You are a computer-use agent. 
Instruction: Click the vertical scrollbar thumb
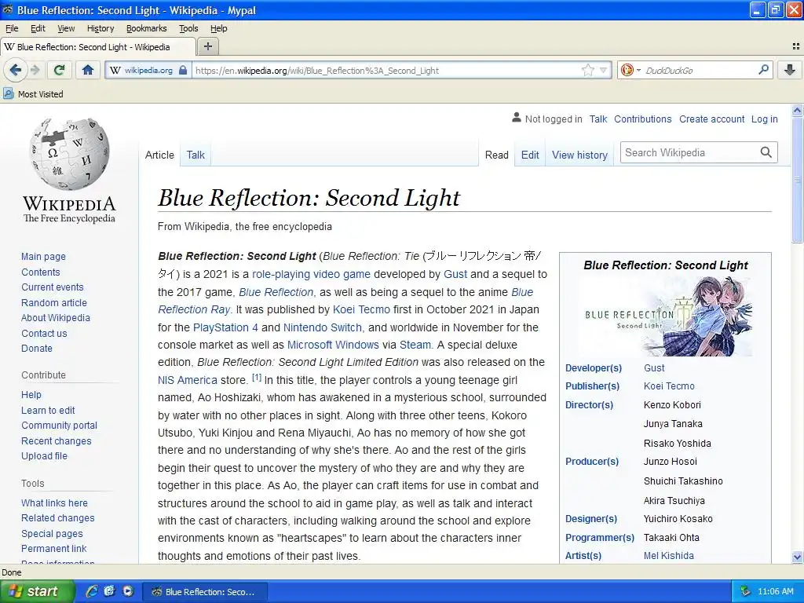click(797, 180)
